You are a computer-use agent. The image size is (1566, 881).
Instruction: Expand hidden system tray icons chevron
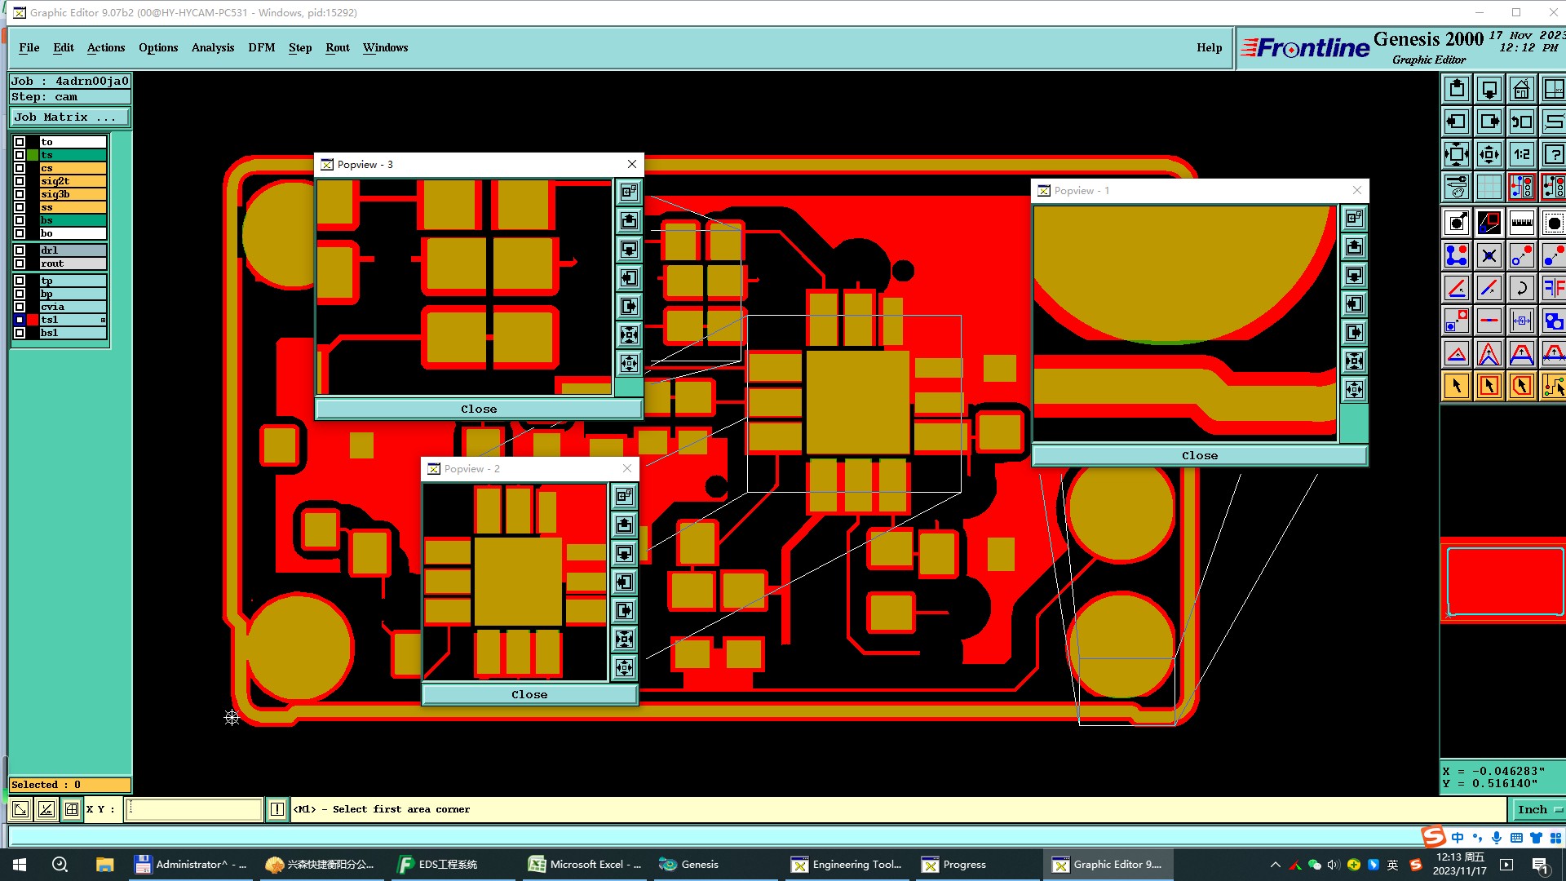pyautogui.click(x=1275, y=865)
